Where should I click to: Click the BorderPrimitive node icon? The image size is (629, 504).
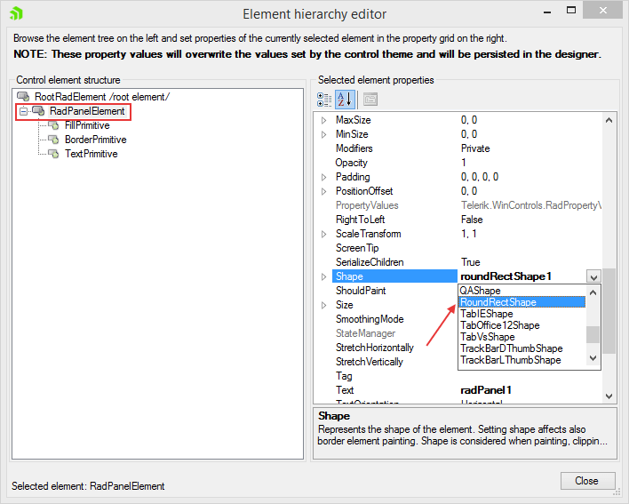point(54,140)
